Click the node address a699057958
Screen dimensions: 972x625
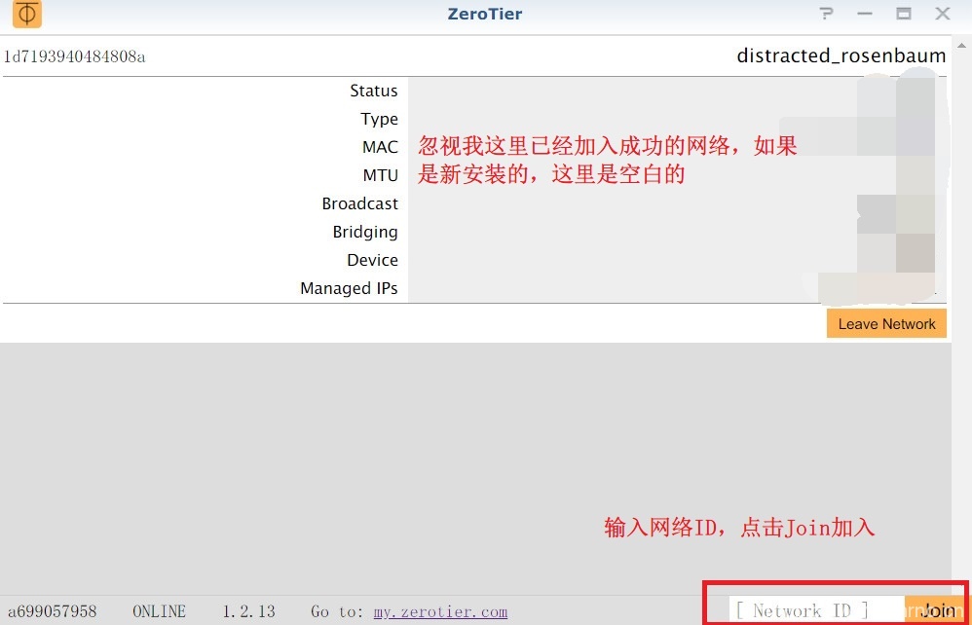tap(53, 611)
